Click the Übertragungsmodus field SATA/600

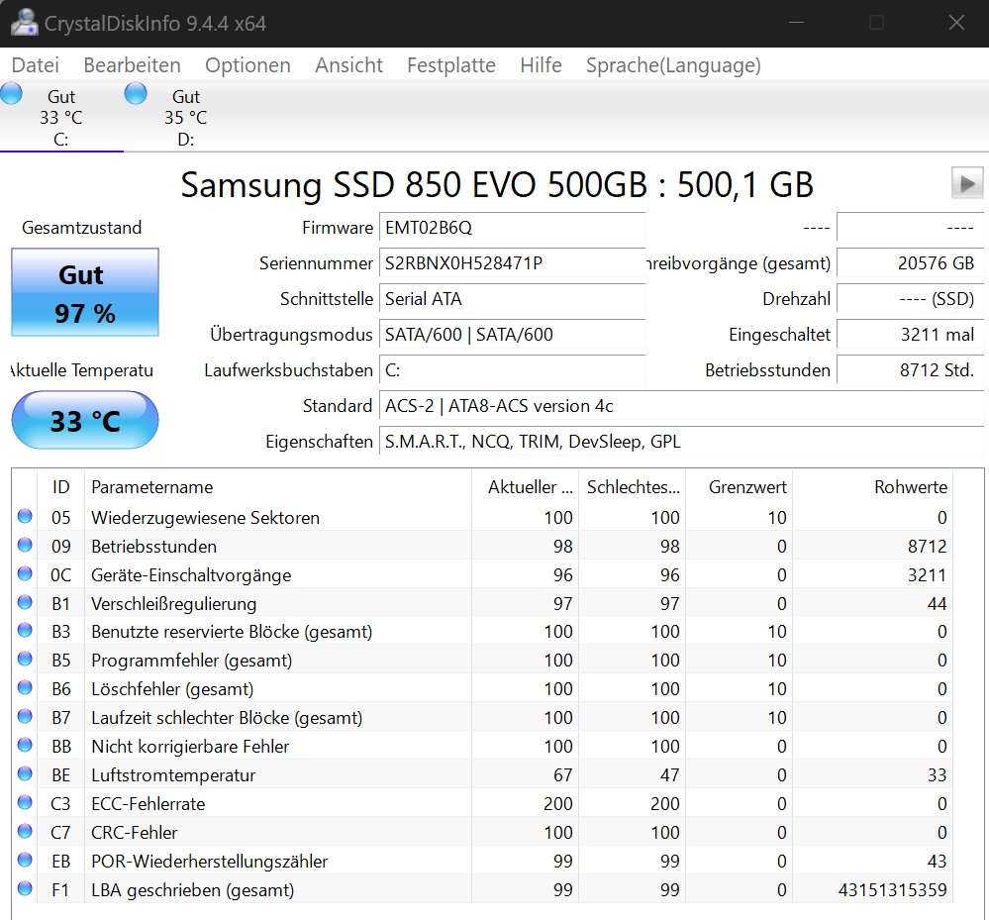click(512, 335)
